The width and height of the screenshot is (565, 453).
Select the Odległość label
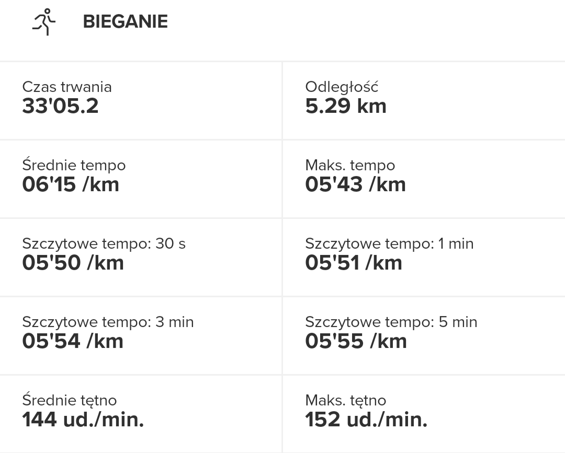coord(342,87)
